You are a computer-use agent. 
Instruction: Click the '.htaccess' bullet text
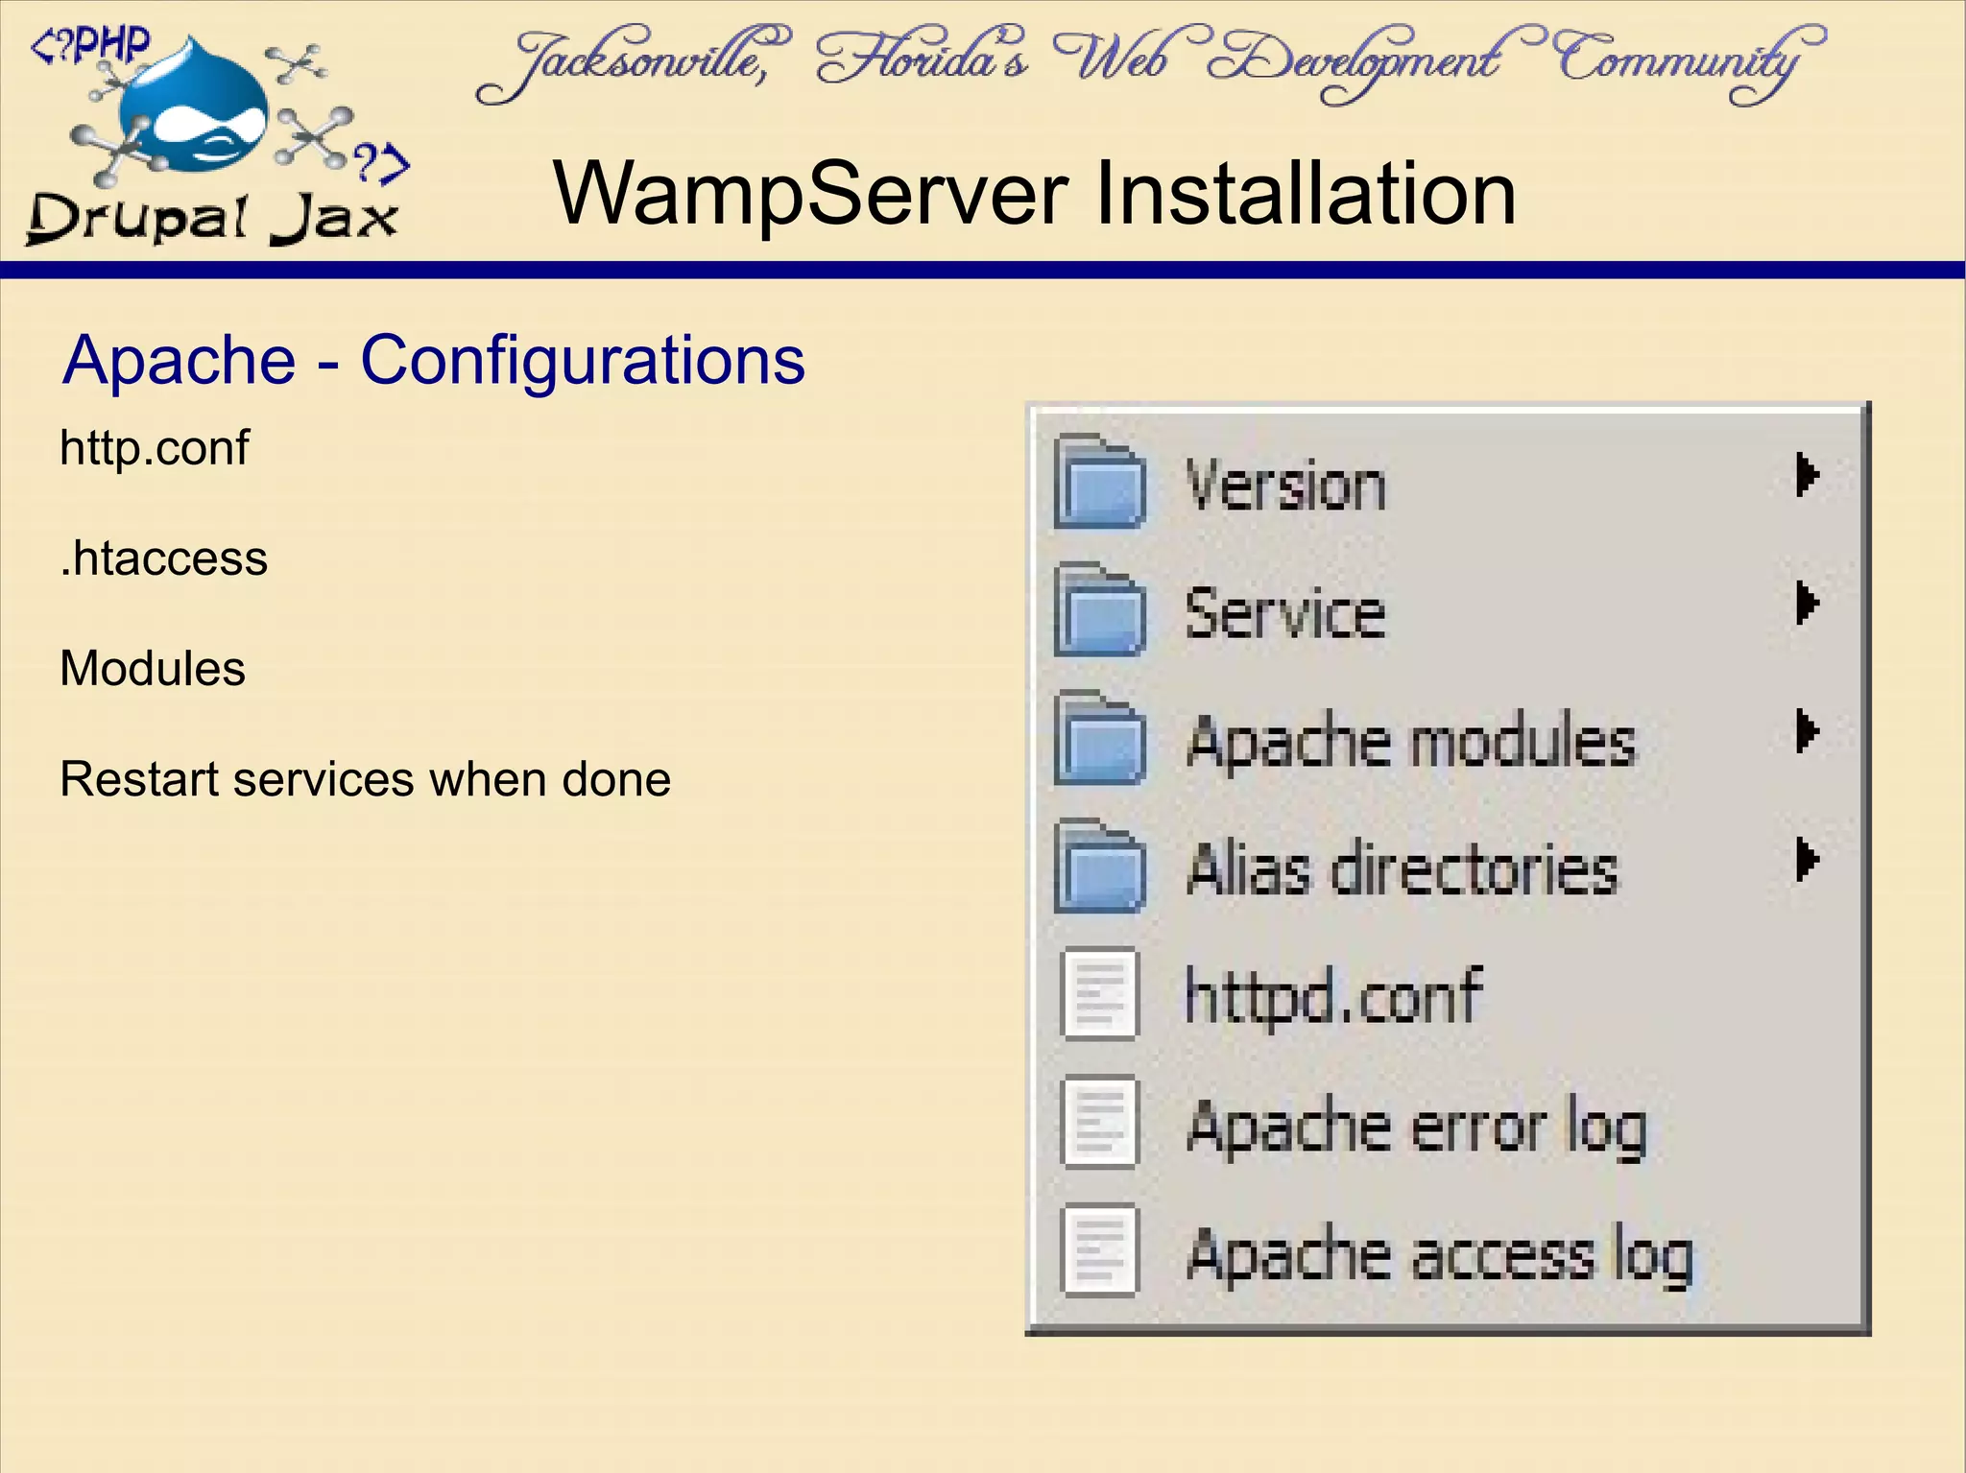tap(163, 558)
